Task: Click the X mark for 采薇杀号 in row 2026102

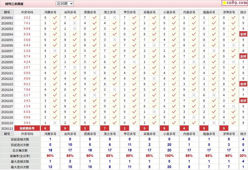Action: click(x=154, y=79)
